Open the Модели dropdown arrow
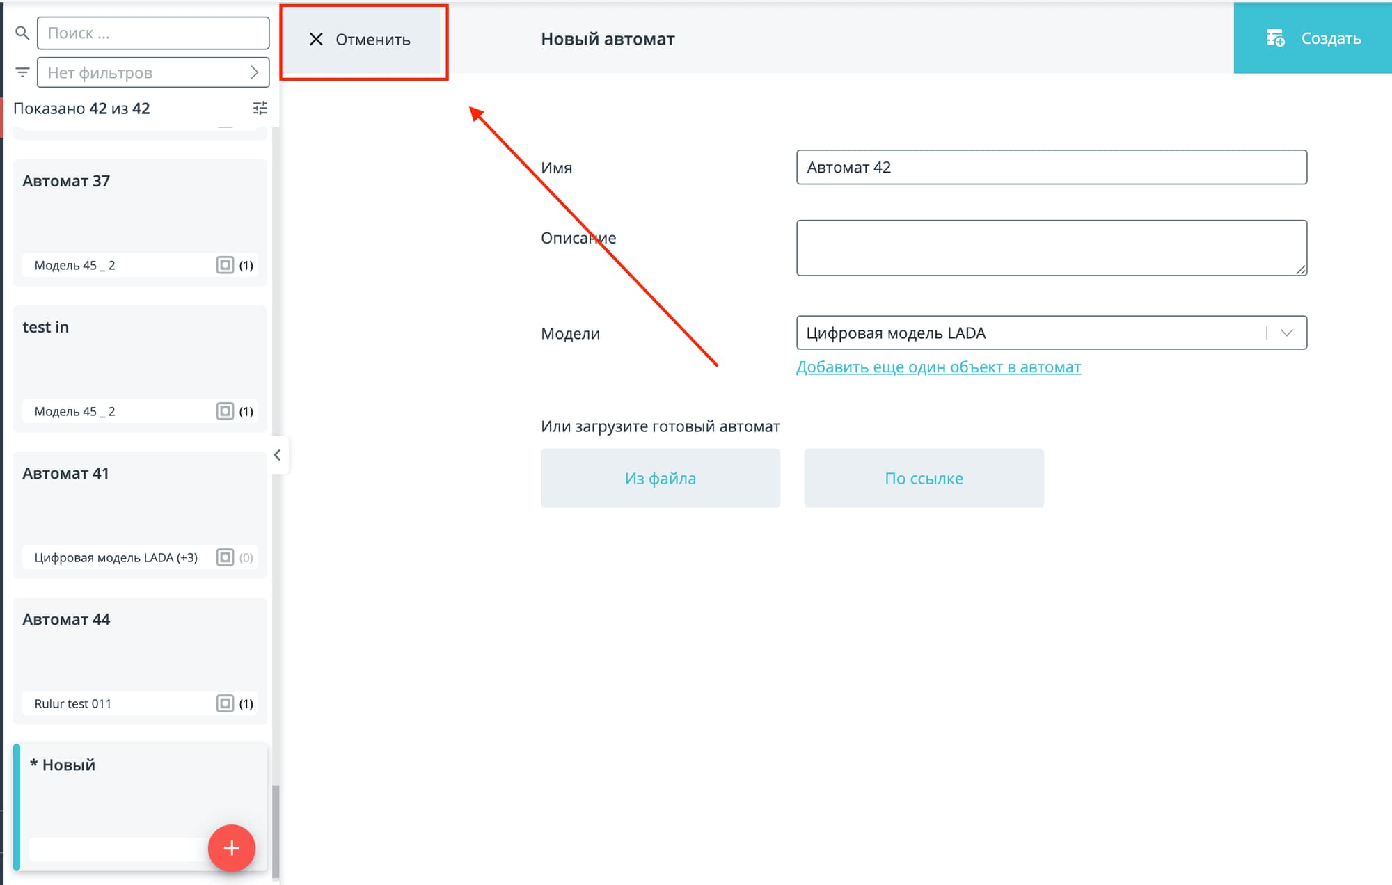 point(1286,333)
